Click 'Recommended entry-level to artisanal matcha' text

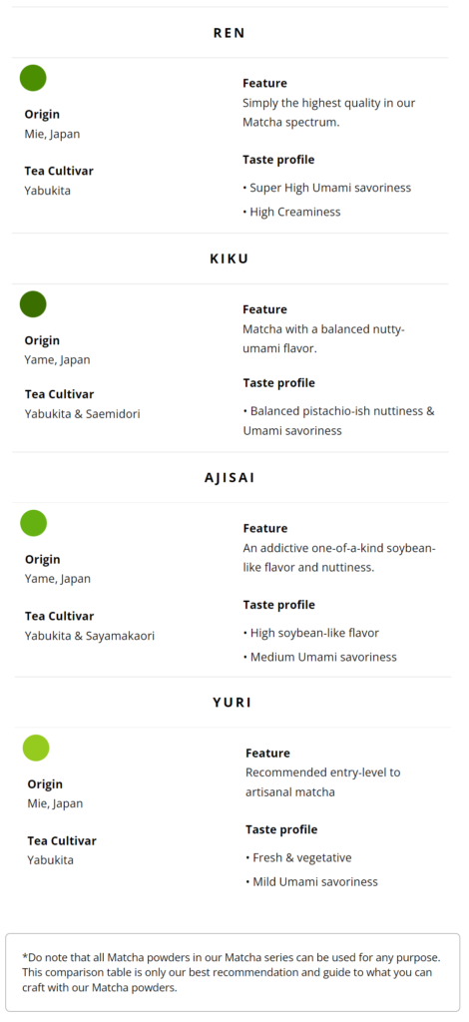[x=323, y=782]
